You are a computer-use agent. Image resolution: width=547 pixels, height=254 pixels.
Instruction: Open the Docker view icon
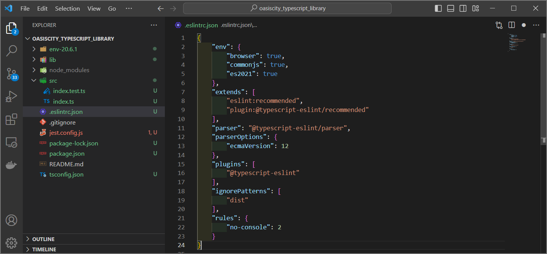tap(11, 165)
